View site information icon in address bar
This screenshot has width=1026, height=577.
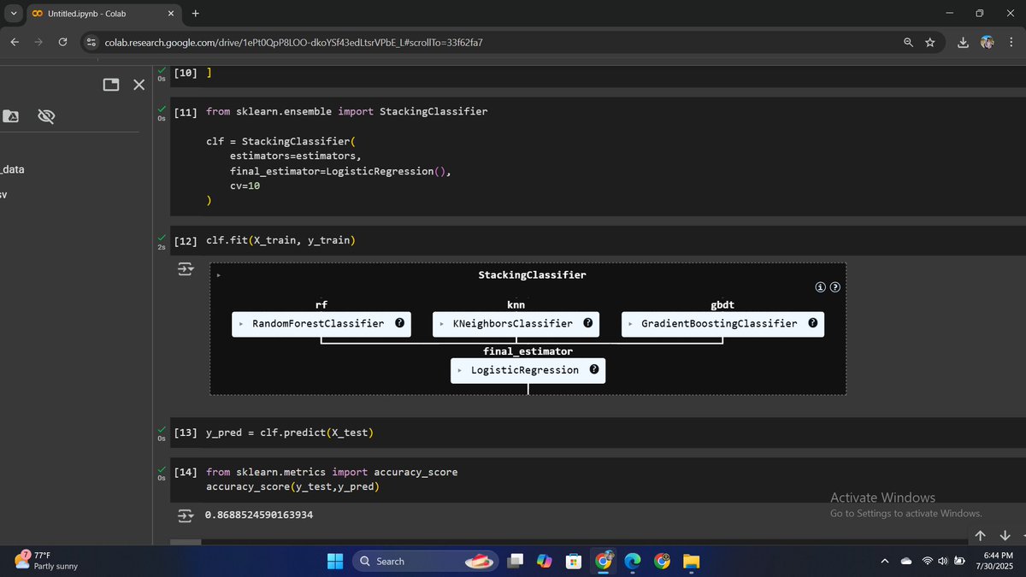pyautogui.click(x=91, y=42)
